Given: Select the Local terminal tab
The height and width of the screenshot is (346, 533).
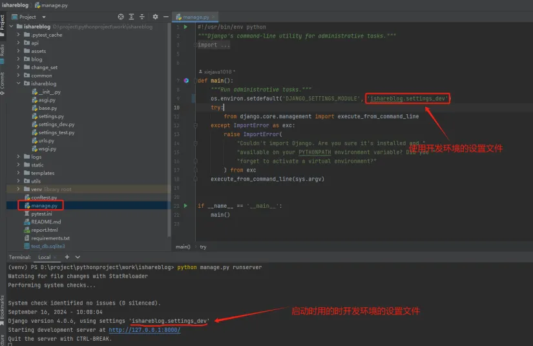Looking at the screenshot, I should click(44, 257).
